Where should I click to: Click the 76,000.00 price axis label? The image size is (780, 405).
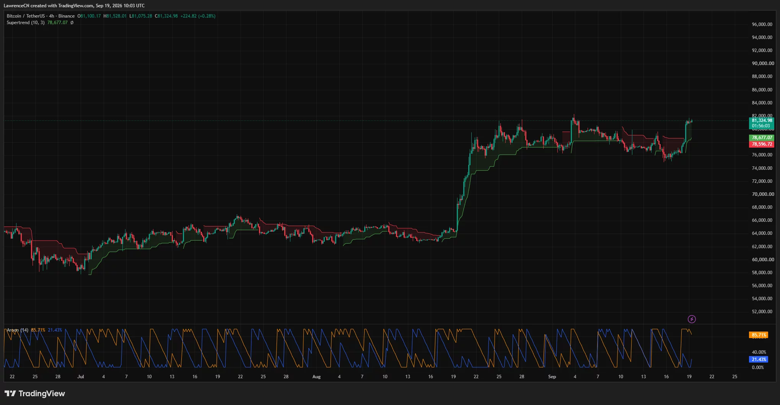[762, 155]
